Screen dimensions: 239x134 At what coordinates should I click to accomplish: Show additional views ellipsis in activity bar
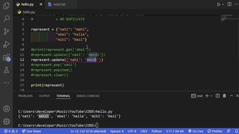tap(6, 83)
